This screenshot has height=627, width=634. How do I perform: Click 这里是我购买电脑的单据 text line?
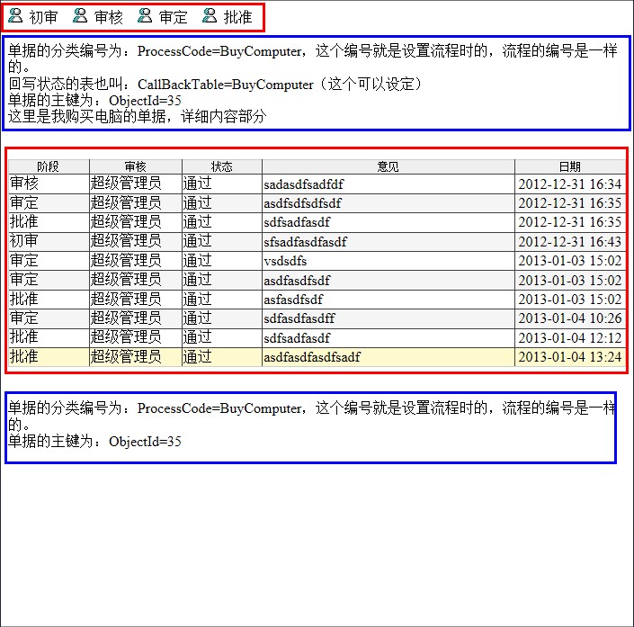pos(138,117)
